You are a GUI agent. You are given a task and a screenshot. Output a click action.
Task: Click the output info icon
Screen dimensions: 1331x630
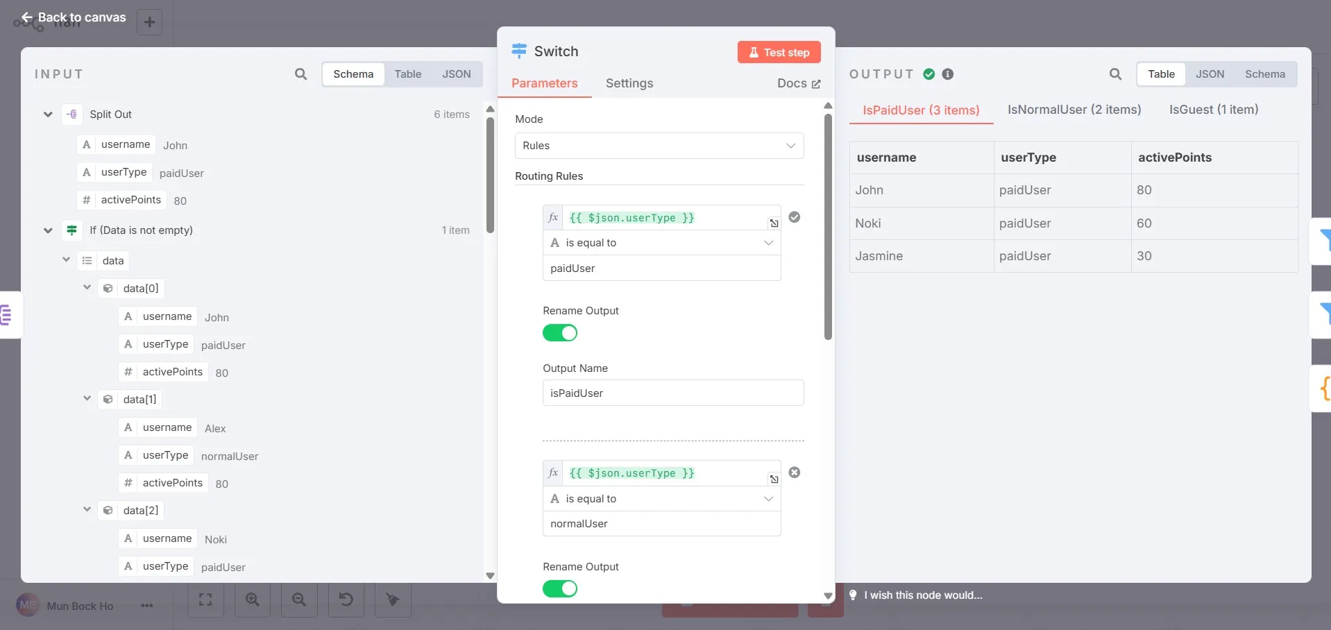click(x=948, y=74)
